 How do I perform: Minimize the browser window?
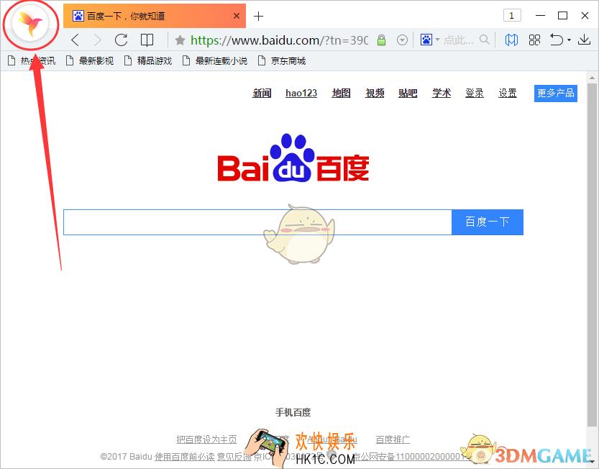tap(540, 16)
